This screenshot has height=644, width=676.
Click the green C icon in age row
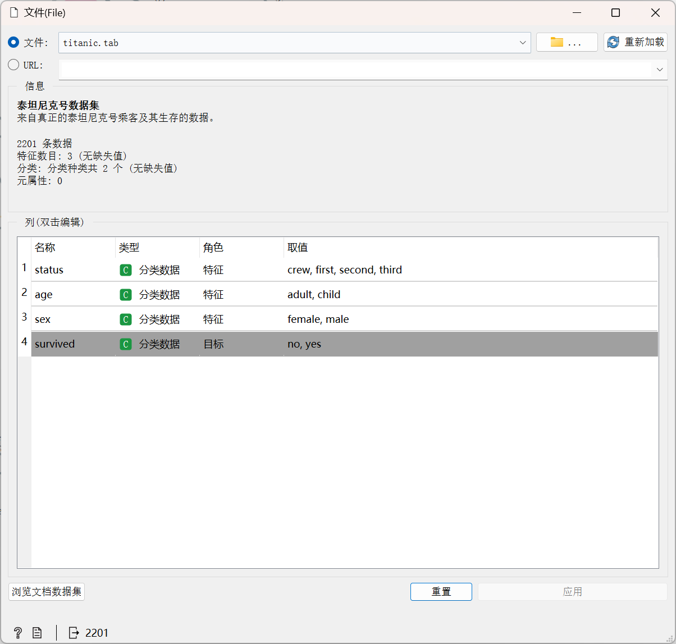[x=126, y=295]
